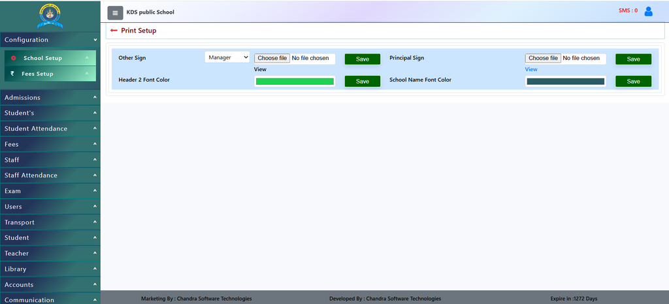This screenshot has width=669, height=304.
Task: Pick the dark teal School Name color swatch
Action: click(566, 82)
